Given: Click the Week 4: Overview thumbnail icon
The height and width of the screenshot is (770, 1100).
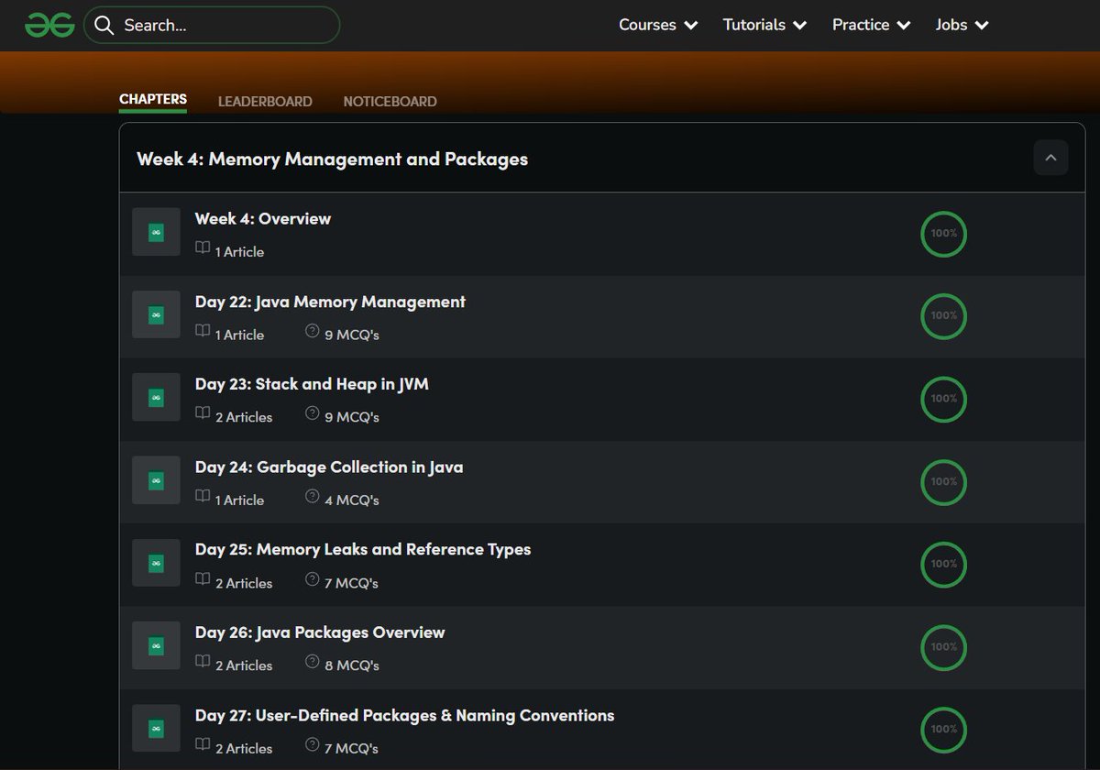Looking at the screenshot, I should [x=156, y=232].
